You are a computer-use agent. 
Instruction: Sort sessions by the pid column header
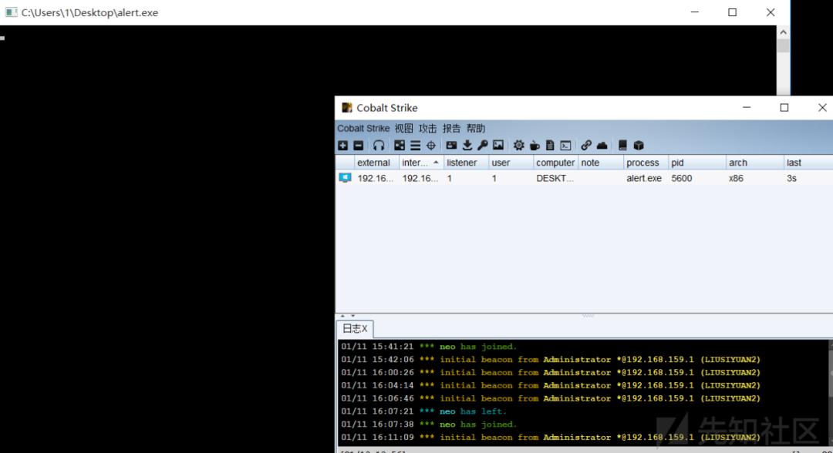697,163
